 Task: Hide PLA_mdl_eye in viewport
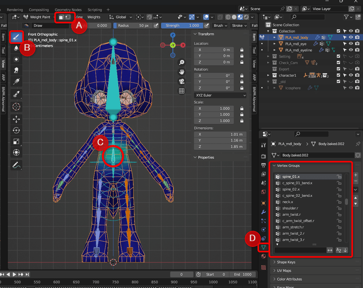click(351, 43)
